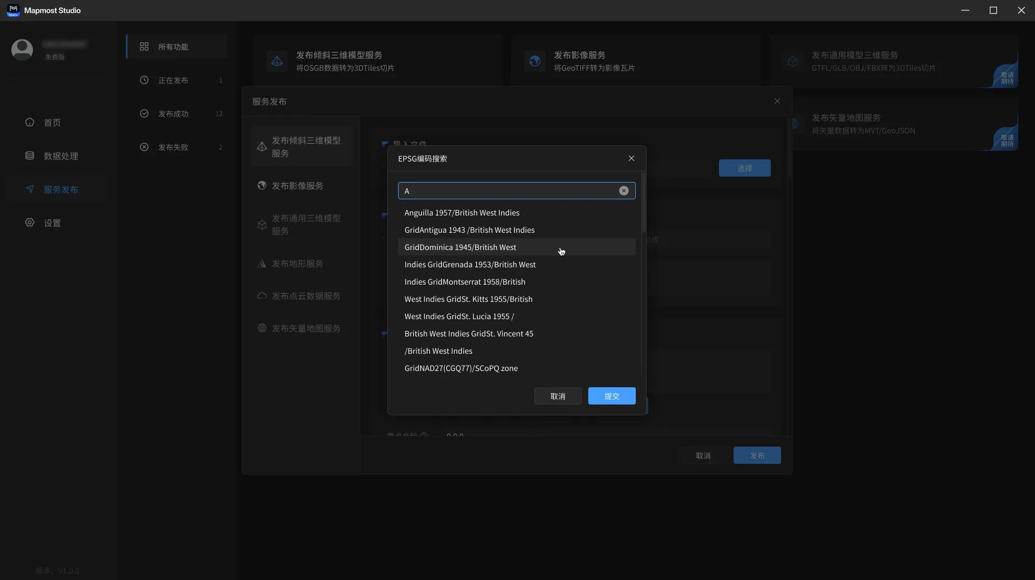Cancel the EPSG search dialog
The image size is (1035, 580).
click(x=557, y=396)
